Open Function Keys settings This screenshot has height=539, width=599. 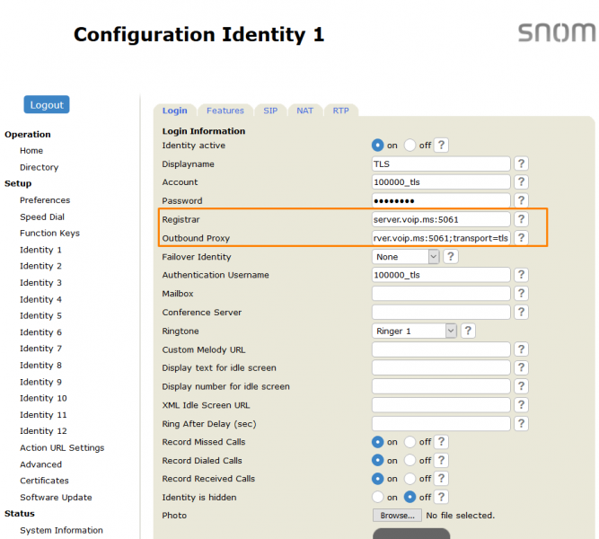point(49,233)
